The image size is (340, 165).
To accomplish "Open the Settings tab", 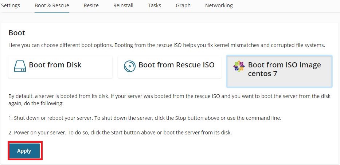I will click(x=11, y=5).
